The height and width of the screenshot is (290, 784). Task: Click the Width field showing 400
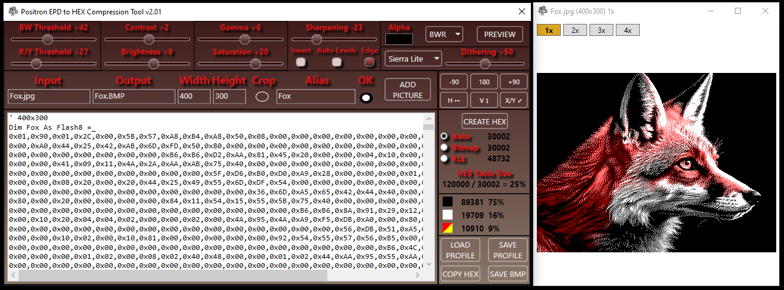(x=194, y=96)
